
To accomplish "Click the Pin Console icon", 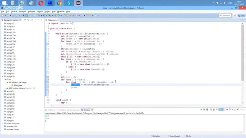I will pyautogui.click(x=227, y=110).
